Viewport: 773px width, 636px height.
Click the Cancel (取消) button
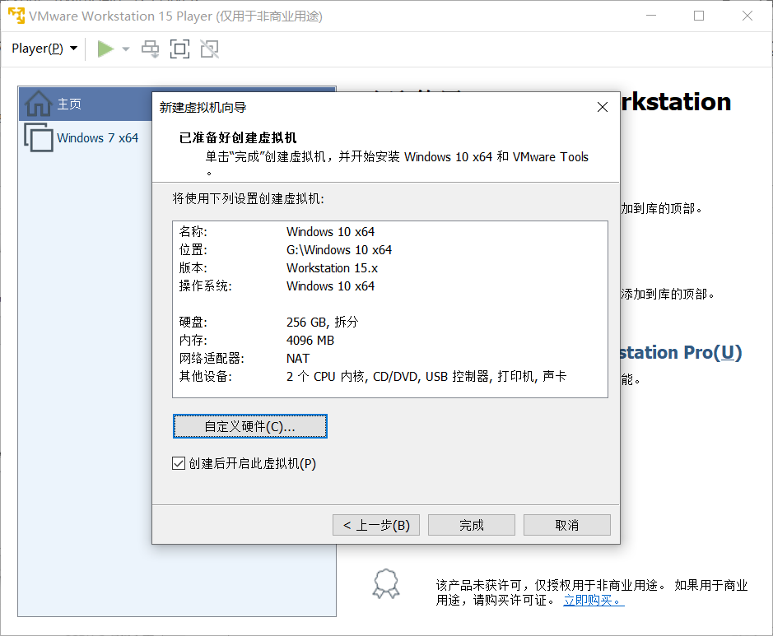pyautogui.click(x=567, y=525)
